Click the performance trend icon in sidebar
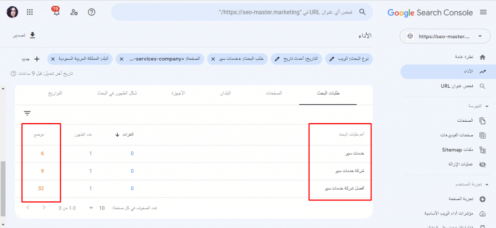Viewport: 496px width, 228px height. point(482,72)
